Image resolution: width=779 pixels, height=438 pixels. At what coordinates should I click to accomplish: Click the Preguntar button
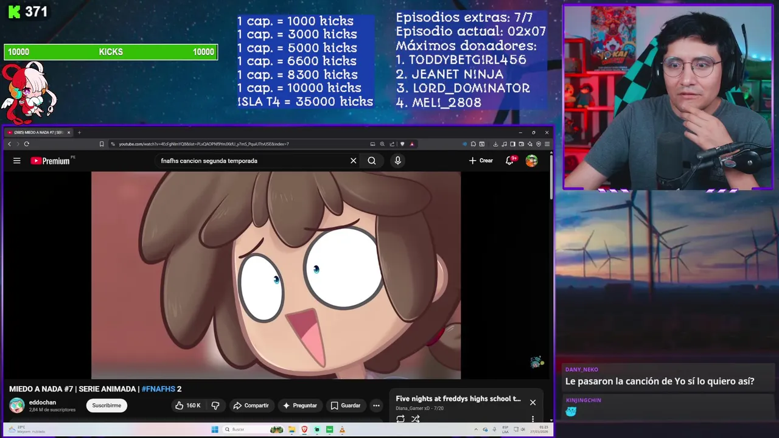(x=299, y=406)
